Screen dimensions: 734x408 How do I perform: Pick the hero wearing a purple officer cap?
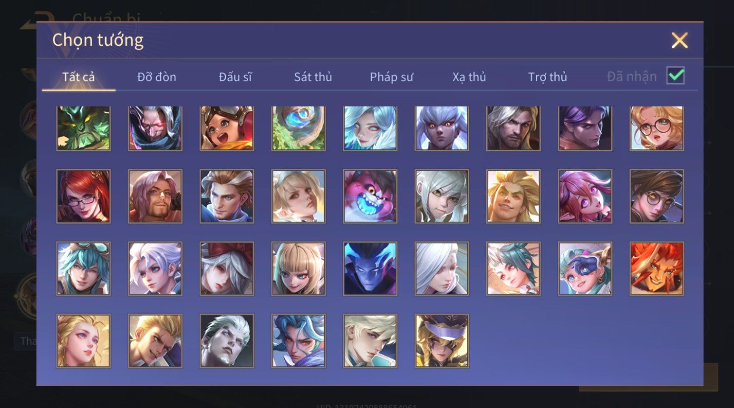[442, 340]
